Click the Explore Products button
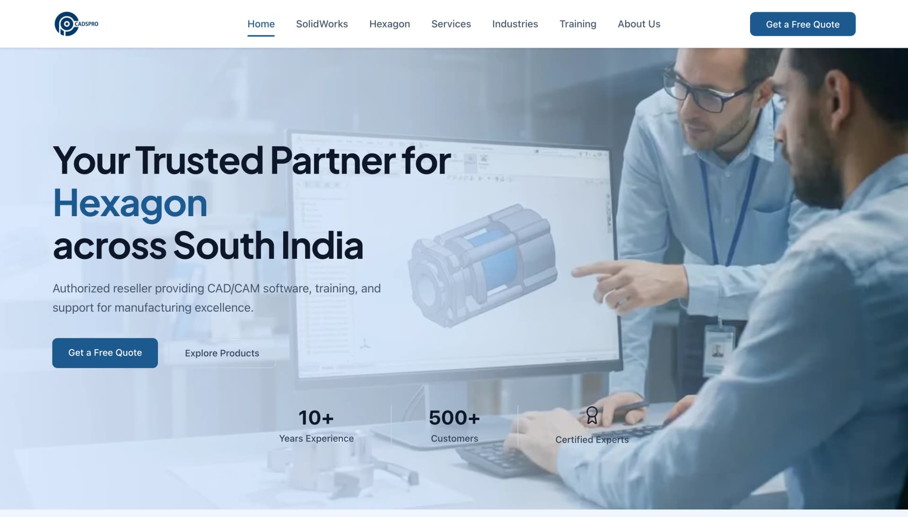Viewport: 908px width, 517px height. (222, 353)
